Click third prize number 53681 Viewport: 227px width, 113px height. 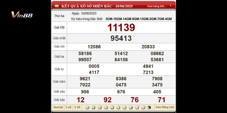tap(157, 60)
